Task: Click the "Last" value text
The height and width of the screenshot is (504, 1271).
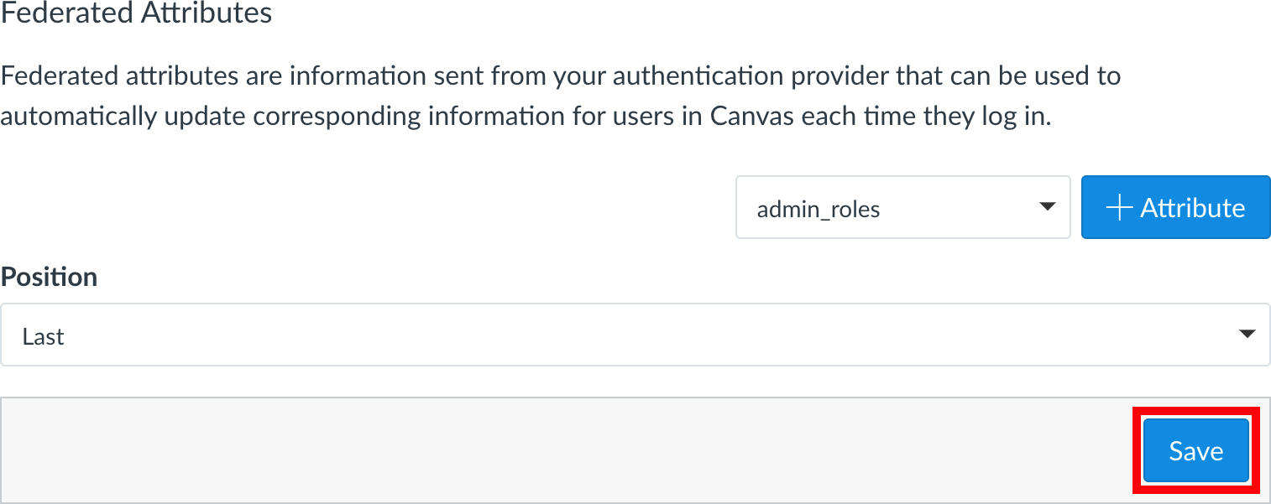Action: [x=44, y=336]
